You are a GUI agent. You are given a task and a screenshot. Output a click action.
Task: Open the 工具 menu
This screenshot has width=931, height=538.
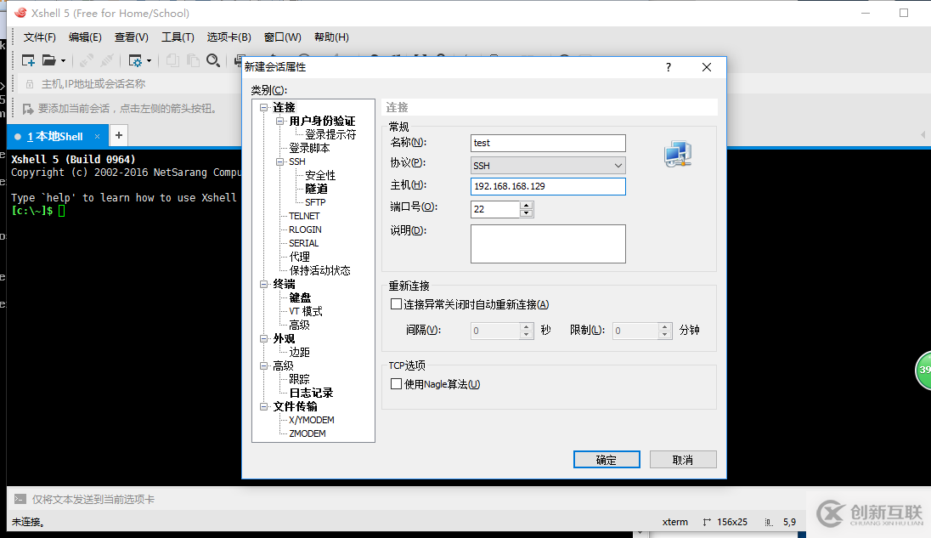point(178,37)
